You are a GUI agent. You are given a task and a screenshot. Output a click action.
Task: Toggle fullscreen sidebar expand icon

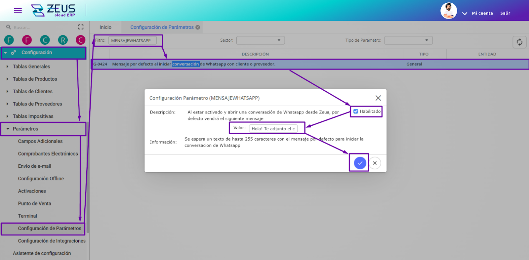81,27
